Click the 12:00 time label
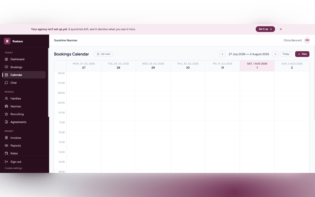Screen dimensions: 315x197 point(62,132)
